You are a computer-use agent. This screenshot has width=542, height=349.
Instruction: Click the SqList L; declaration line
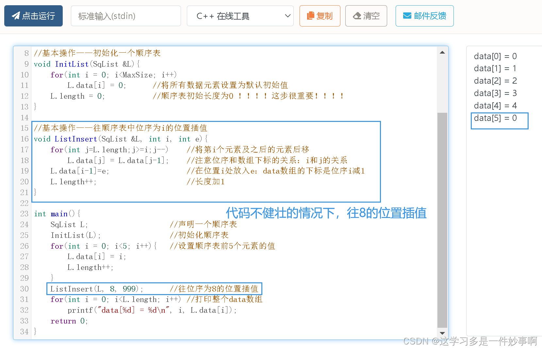(x=69, y=224)
